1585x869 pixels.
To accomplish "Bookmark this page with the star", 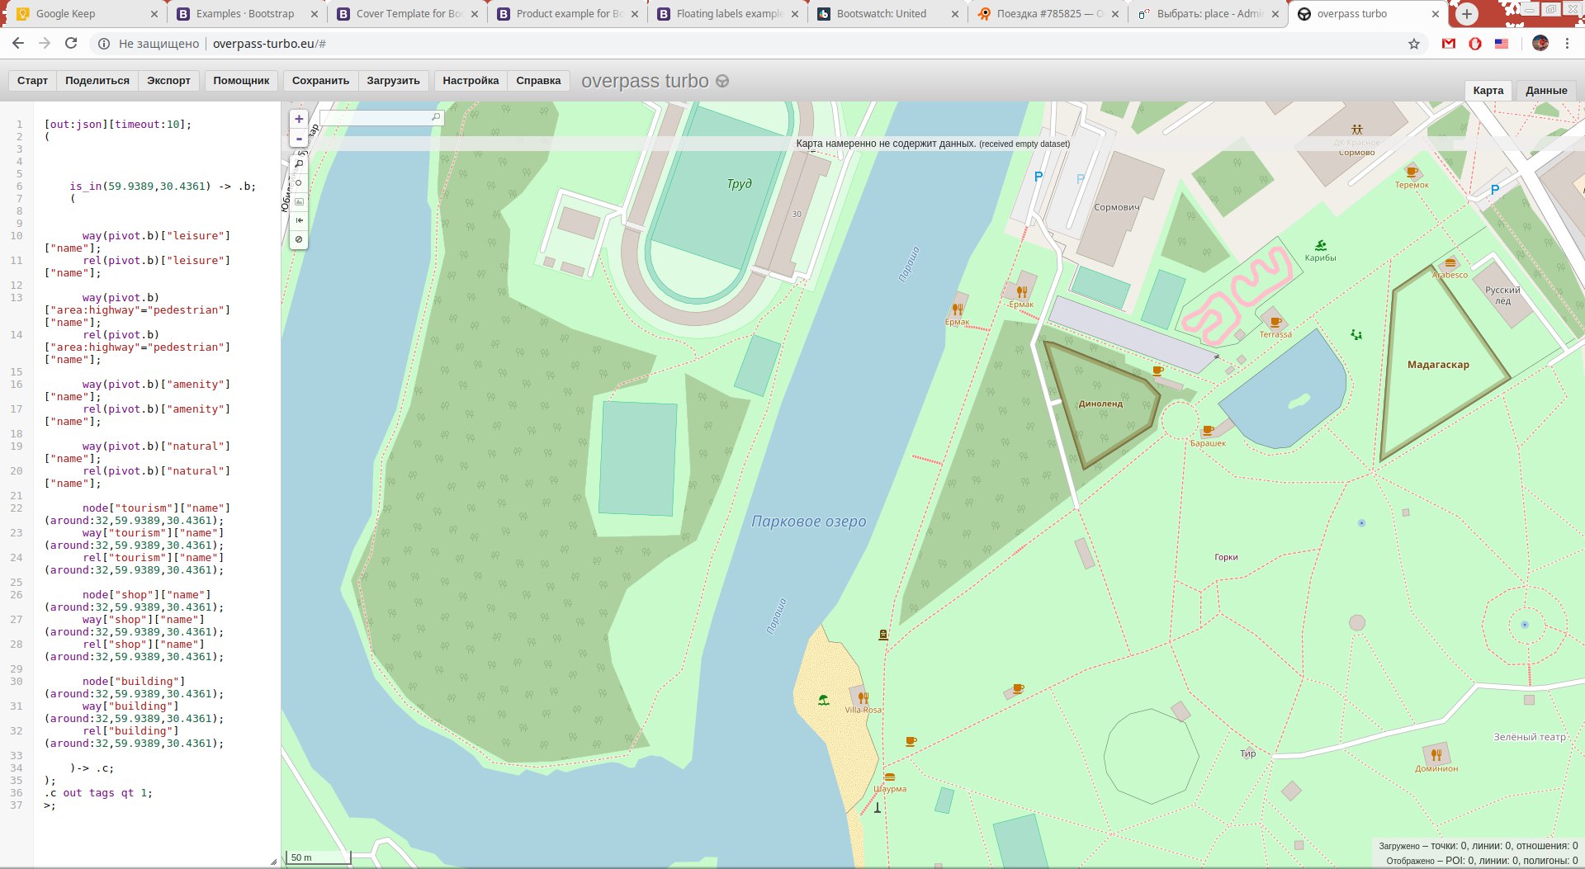I will (x=1414, y=44).
